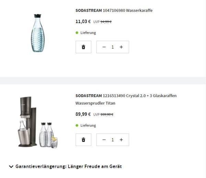Click the 89,99 € price of Crystal 2.0

pos(83,114)
